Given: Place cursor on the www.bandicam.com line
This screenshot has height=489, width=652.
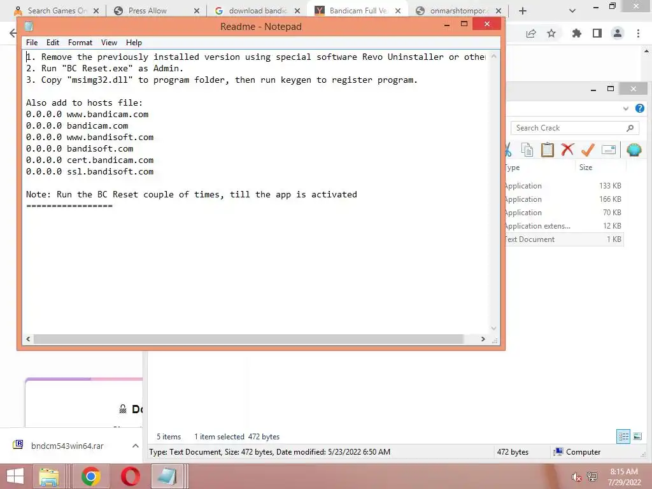Looking at the screenshot, I should pos(87,115).
